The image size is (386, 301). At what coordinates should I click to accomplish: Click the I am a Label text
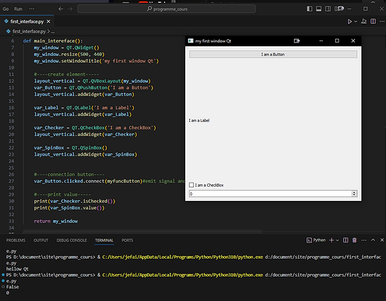199,121
